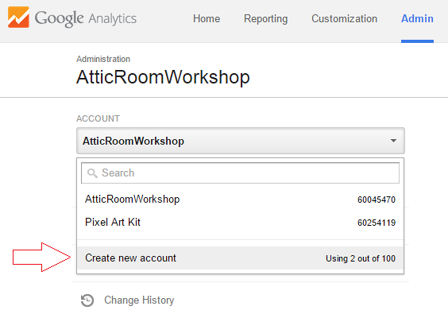Click the account ID 60254119
448x314 pixels.
[x=377, y=223]
